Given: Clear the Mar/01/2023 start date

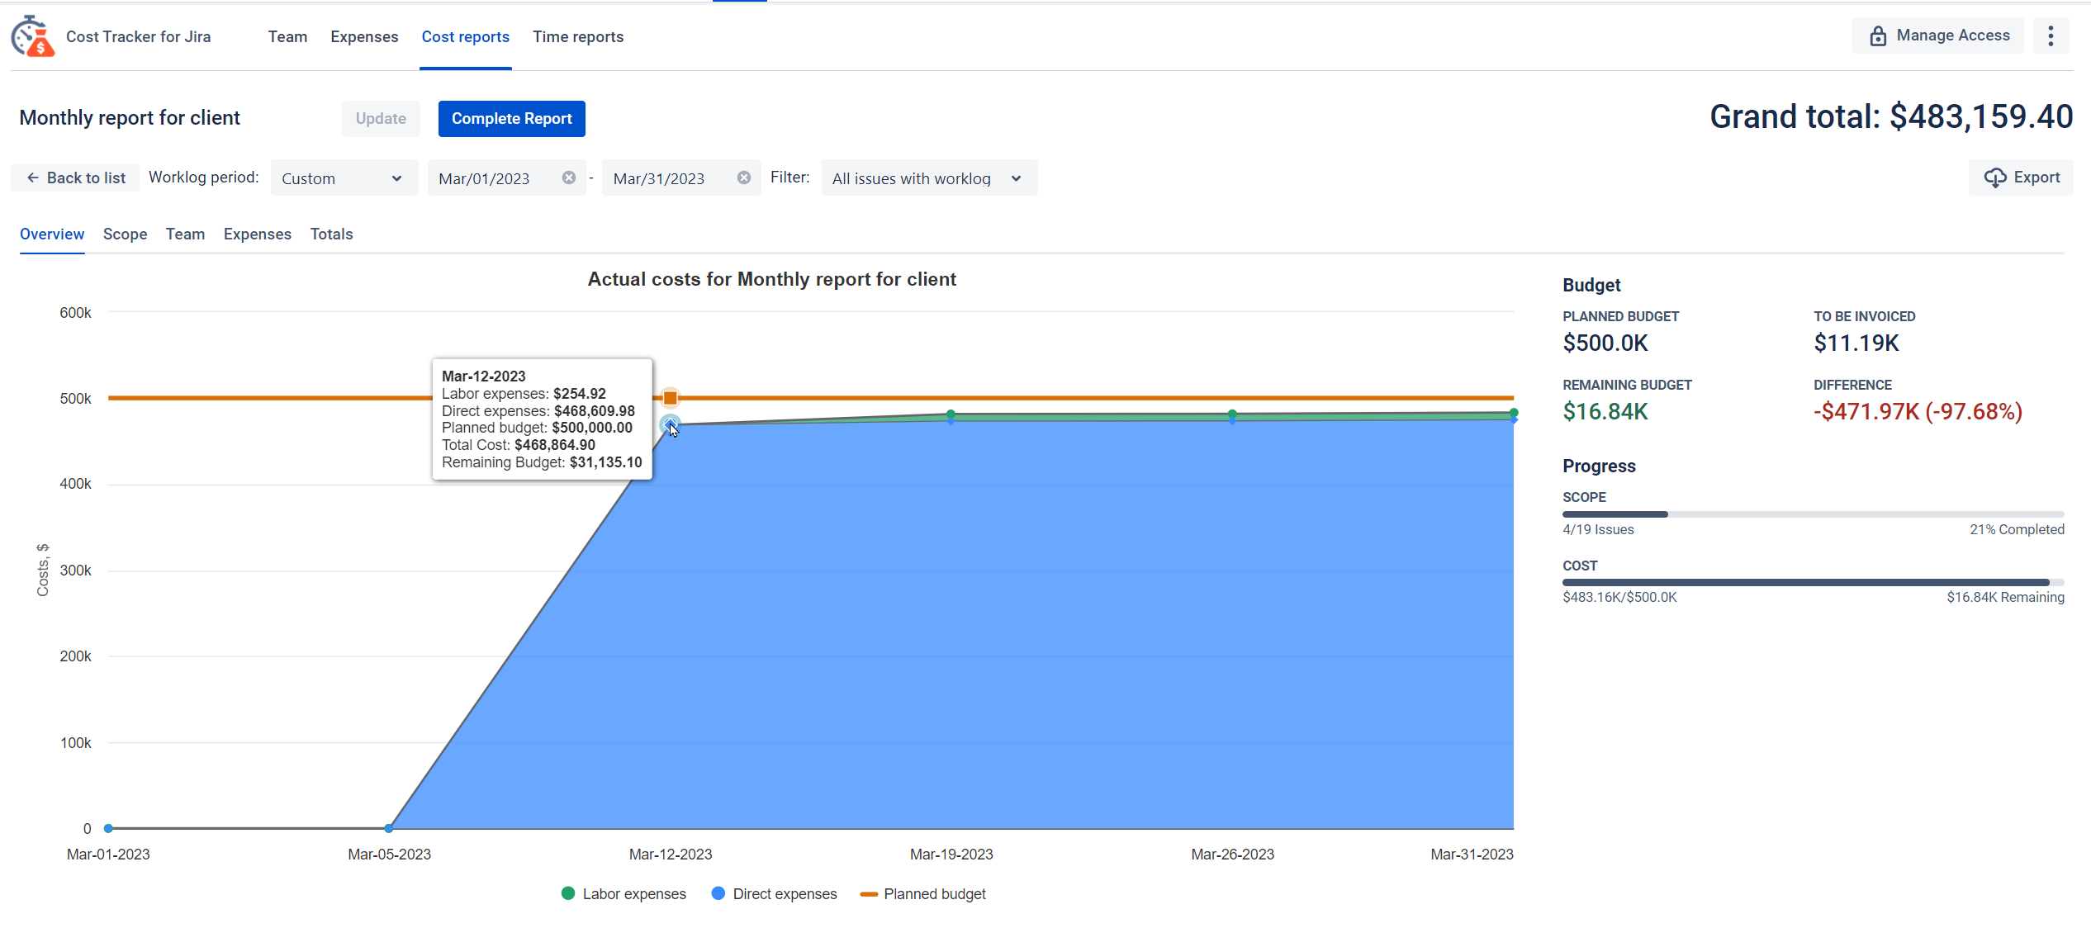Looking at the screenshot, I should pos(569,178).
